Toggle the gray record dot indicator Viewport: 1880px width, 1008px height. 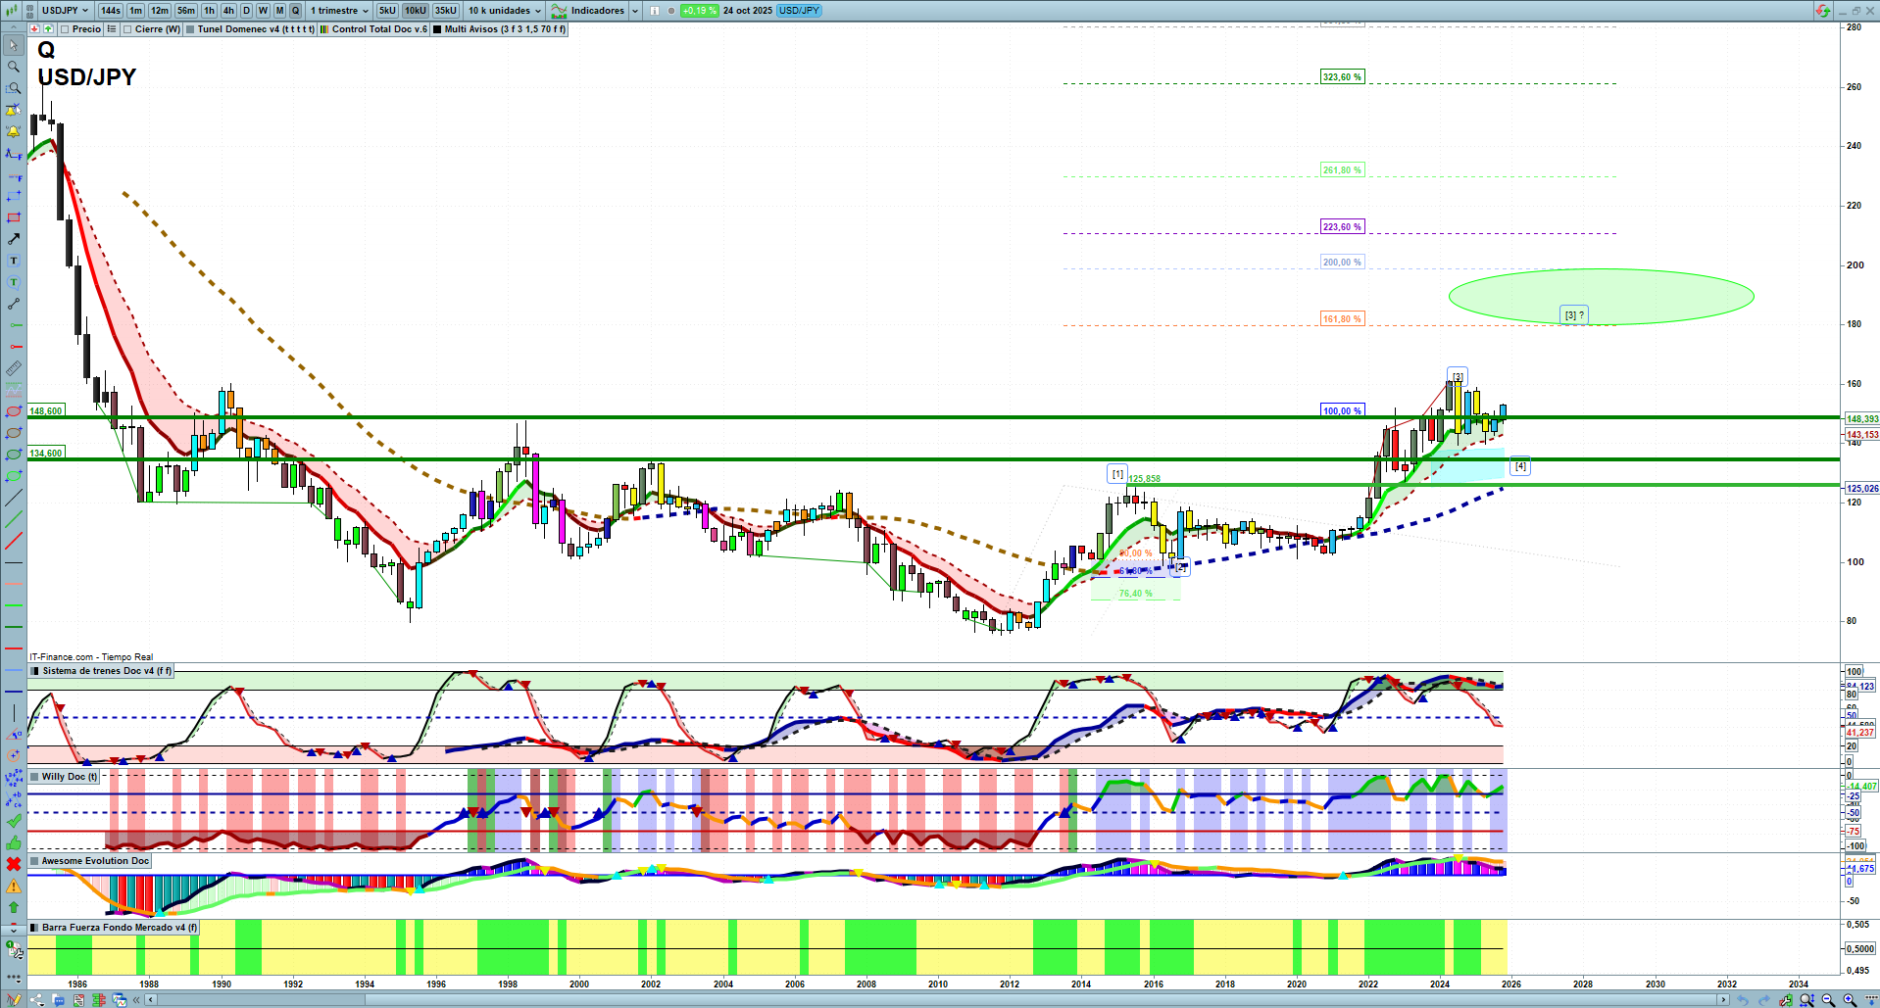coord(671,11)
